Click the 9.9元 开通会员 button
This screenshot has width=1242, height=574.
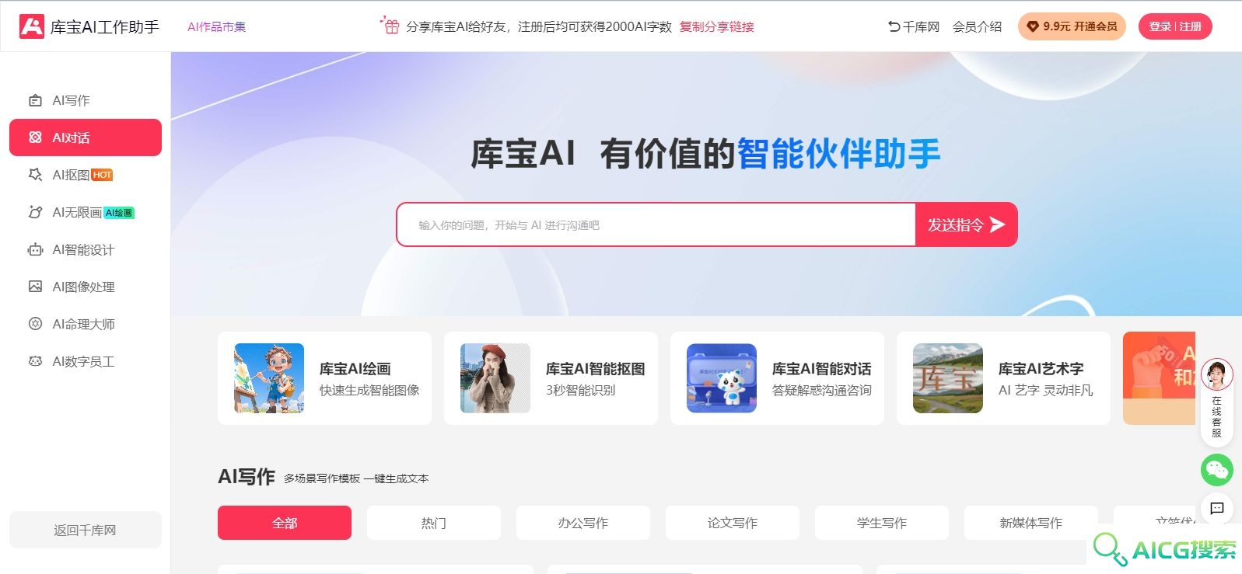pyautogui.click(x=1072, y=26)
